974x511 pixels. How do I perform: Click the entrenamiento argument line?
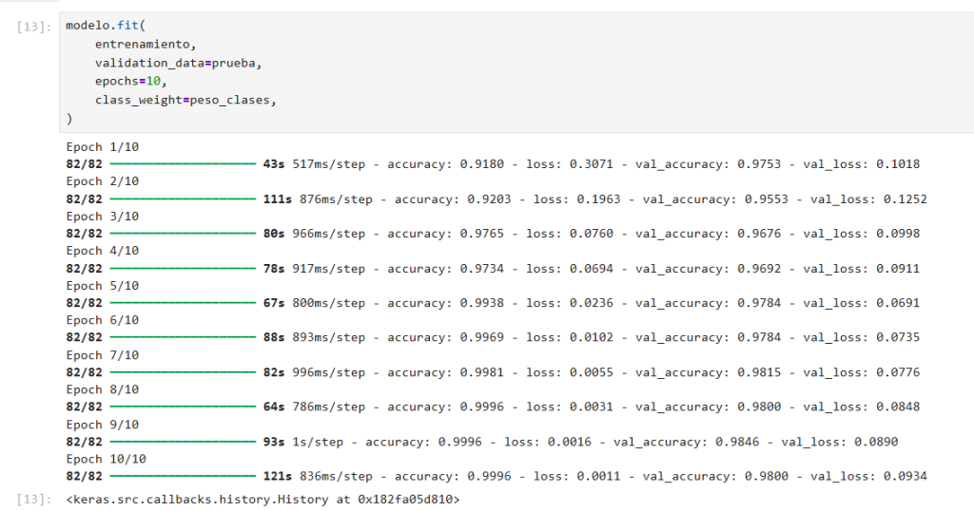tap(146, 45)
